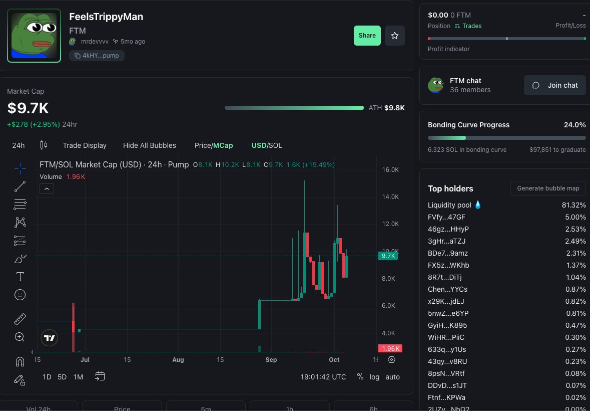
Task: Open the 24h interval dropdown
Action: click(19, 145)
